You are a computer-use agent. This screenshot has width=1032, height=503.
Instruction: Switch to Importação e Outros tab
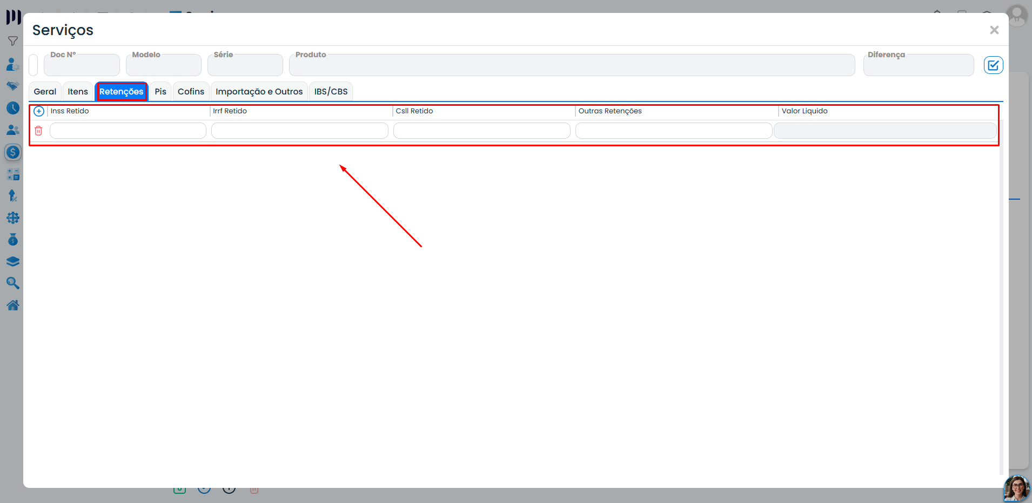coord(259,92)
